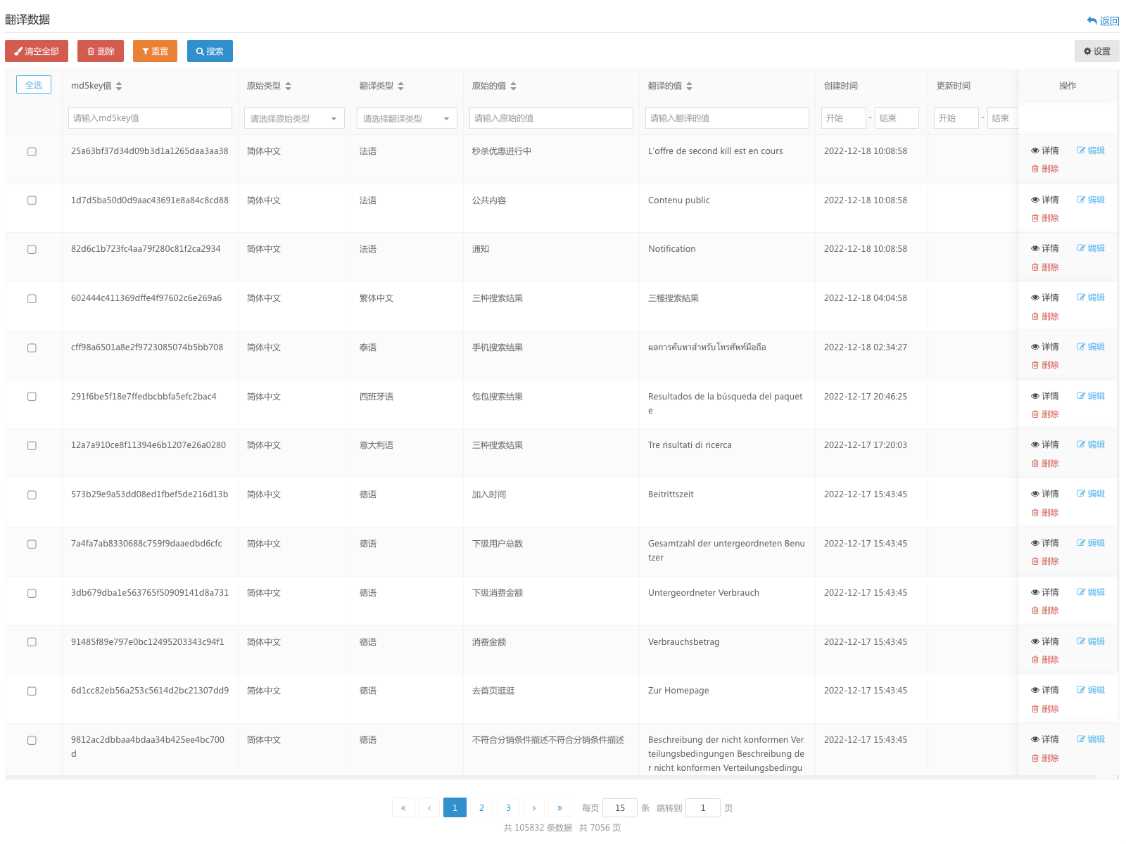
Task: Sort by 原始的值 column arrows
Action: (513, 86)
